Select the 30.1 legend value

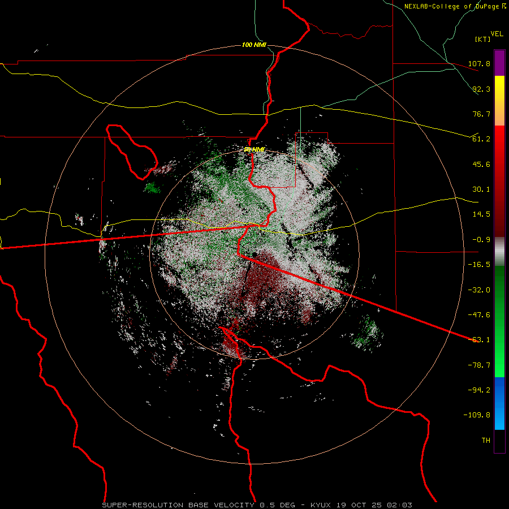481,189
